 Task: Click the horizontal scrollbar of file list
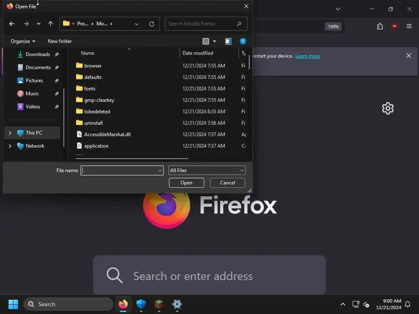(132, 159)
